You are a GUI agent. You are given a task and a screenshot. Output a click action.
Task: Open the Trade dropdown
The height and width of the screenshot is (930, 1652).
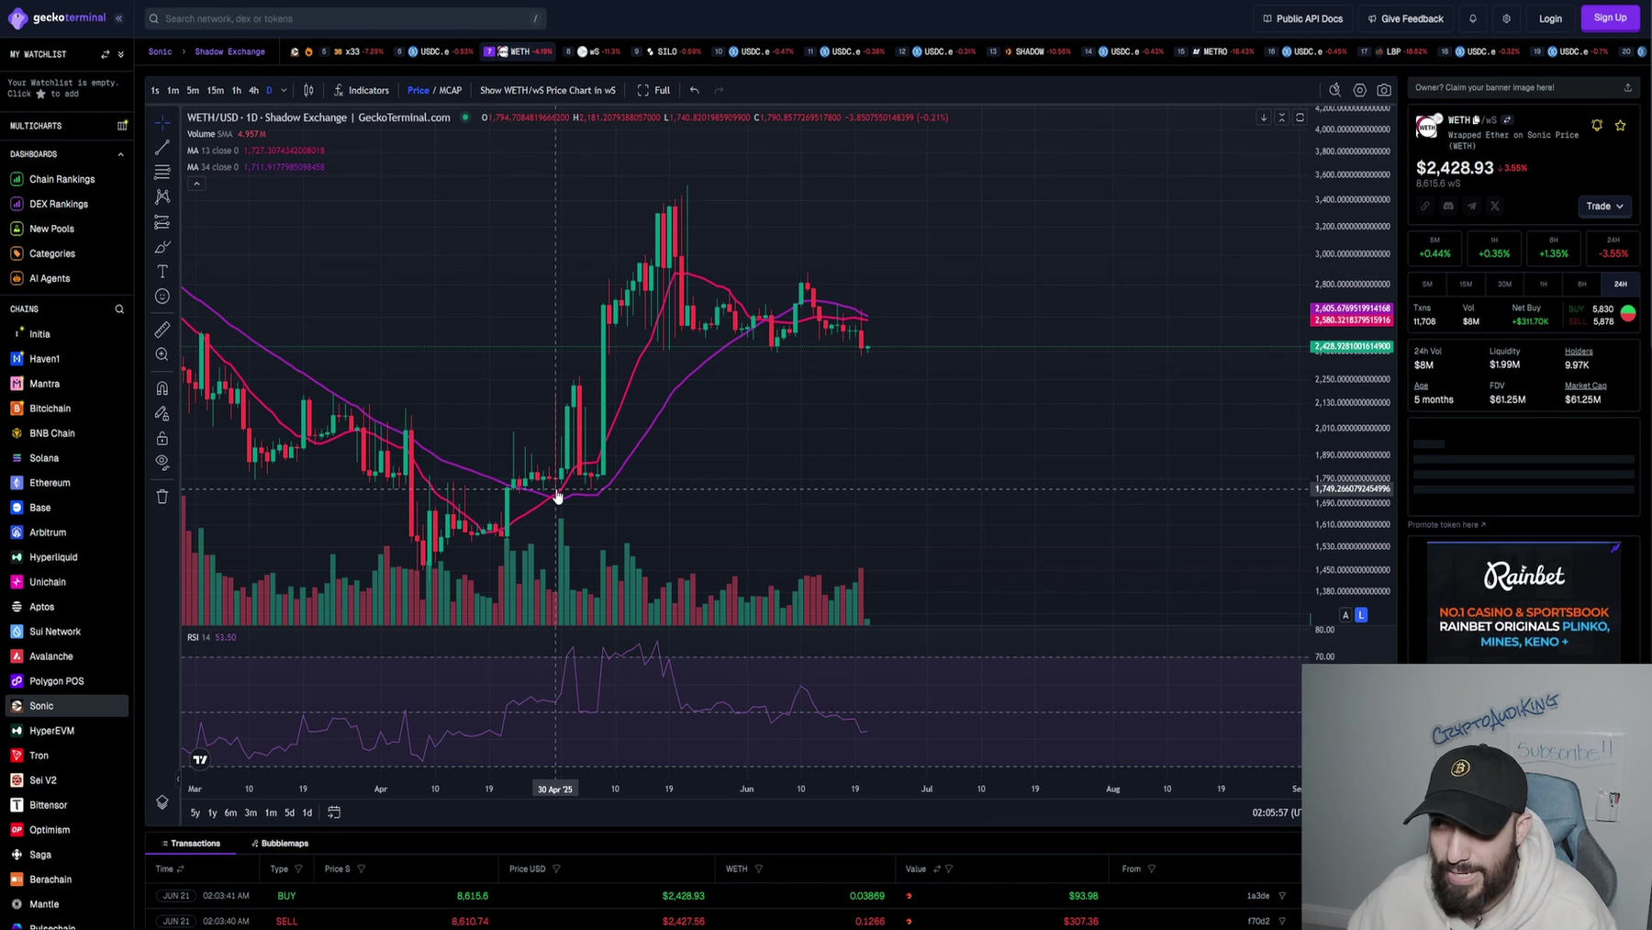click(x=1605, y=207)
